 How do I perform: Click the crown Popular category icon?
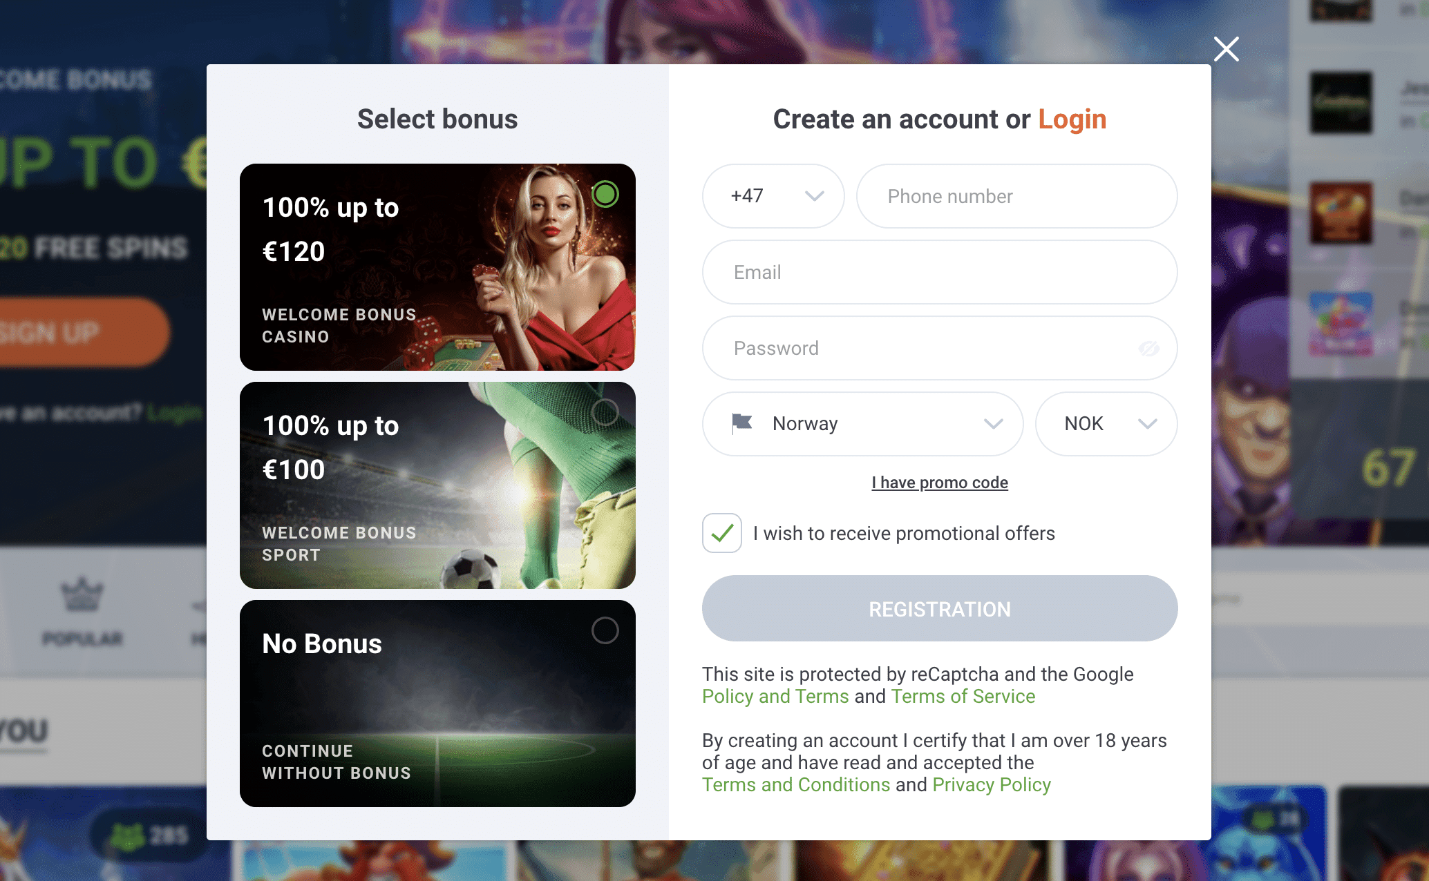82,595
